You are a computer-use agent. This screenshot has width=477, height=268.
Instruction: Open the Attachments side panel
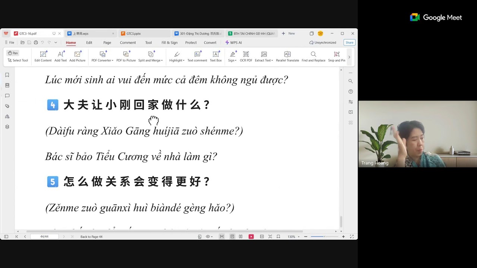[x=7, y=106]
